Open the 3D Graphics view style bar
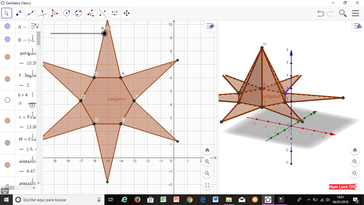 pos(358,26)
